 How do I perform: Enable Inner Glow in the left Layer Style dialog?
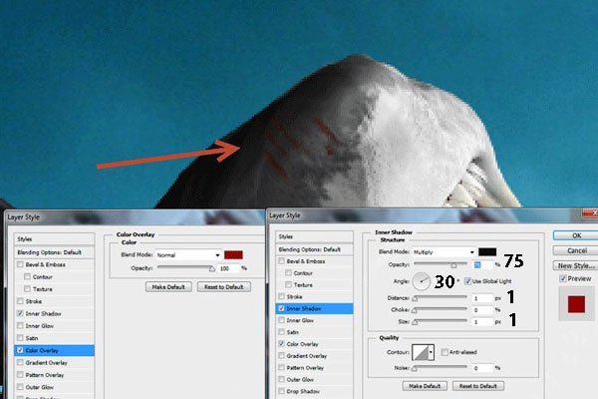coord(20,325)
